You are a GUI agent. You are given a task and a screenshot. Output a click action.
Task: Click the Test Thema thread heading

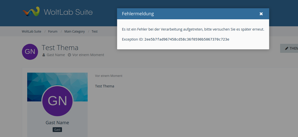[60, 48]
